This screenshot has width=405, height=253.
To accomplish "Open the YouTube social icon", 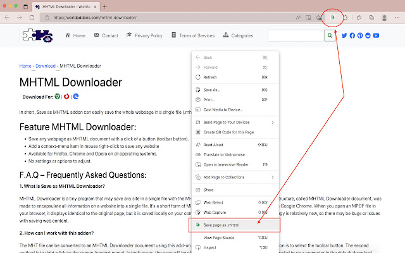I will 376,35.
